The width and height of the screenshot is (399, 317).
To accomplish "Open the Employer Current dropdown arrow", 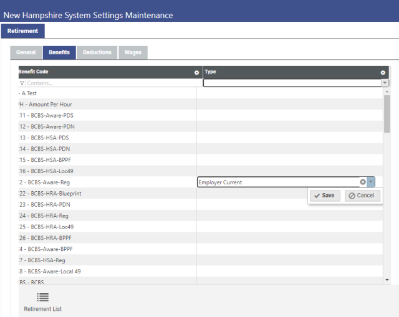I will click(x=371, y=182).
